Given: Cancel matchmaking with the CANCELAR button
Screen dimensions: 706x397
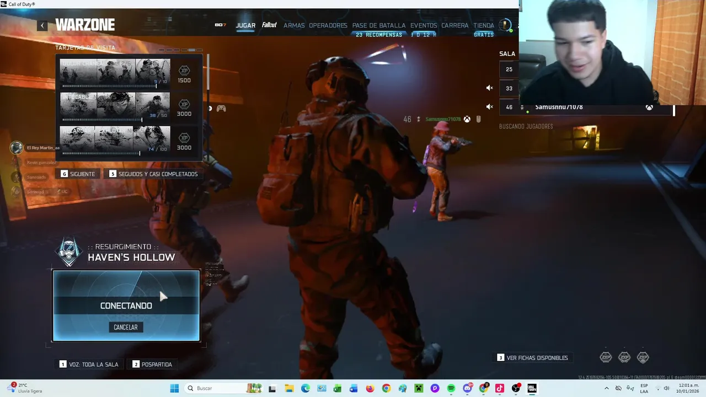Looking at the screenshot, I should pos(126,327).
